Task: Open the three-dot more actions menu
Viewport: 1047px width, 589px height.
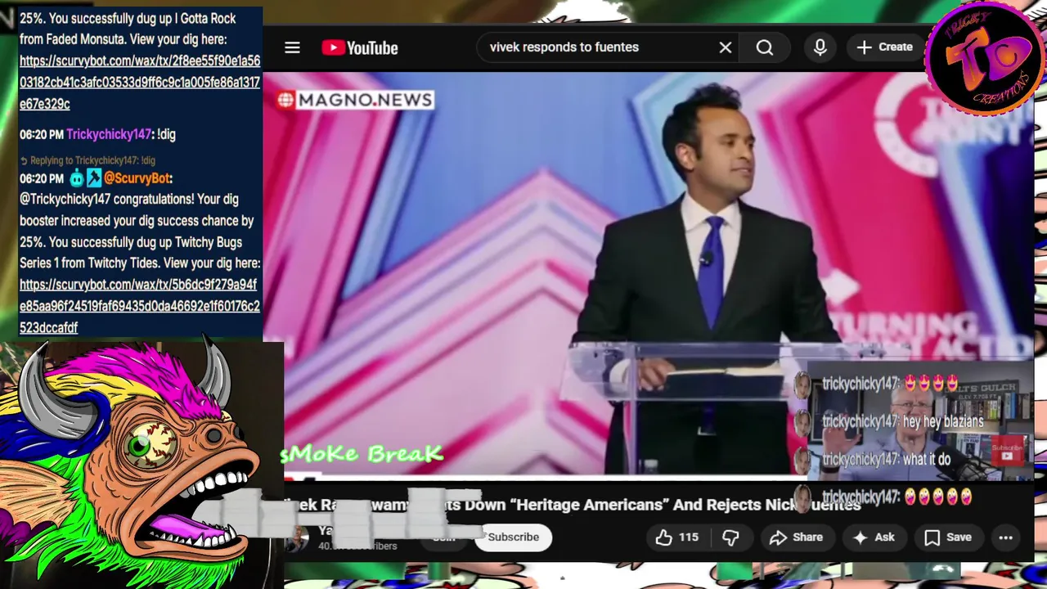Action: (x=1005, y=537)
